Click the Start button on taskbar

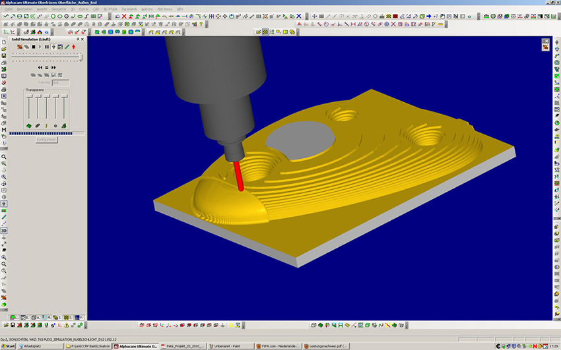pyautogui.click(x=9, y=345)
